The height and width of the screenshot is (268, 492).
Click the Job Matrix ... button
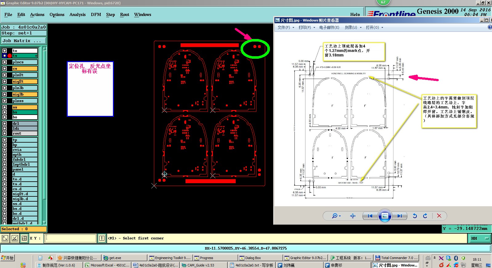[x=23, y=41]
